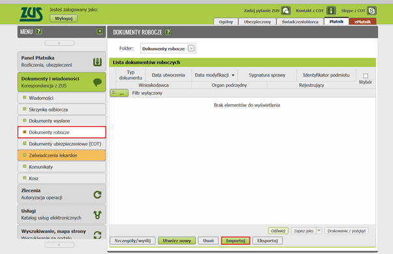Click the Wyloguj button
393x254 pixels.
(64, 18)
